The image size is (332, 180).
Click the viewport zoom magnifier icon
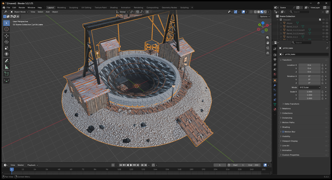(267, 38)
